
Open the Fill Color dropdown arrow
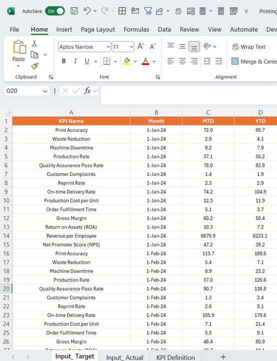click(135, 61)
